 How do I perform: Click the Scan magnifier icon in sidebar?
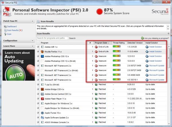point(5,34)
